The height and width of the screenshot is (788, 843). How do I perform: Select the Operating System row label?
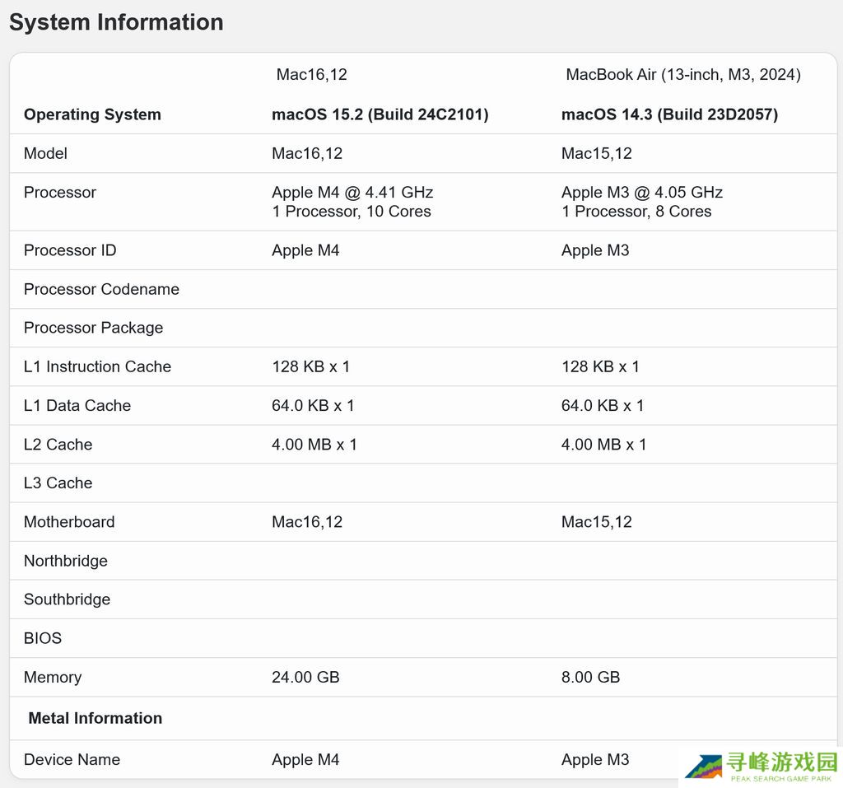coord(92,114)
